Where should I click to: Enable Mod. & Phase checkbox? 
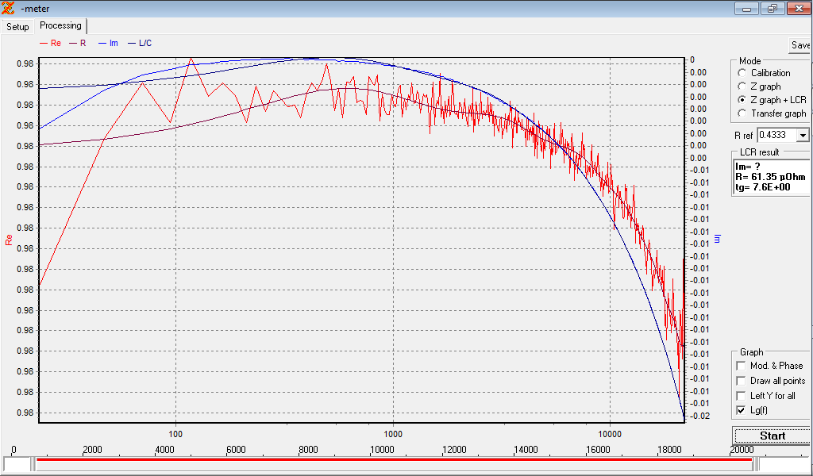tap(741, 366)
